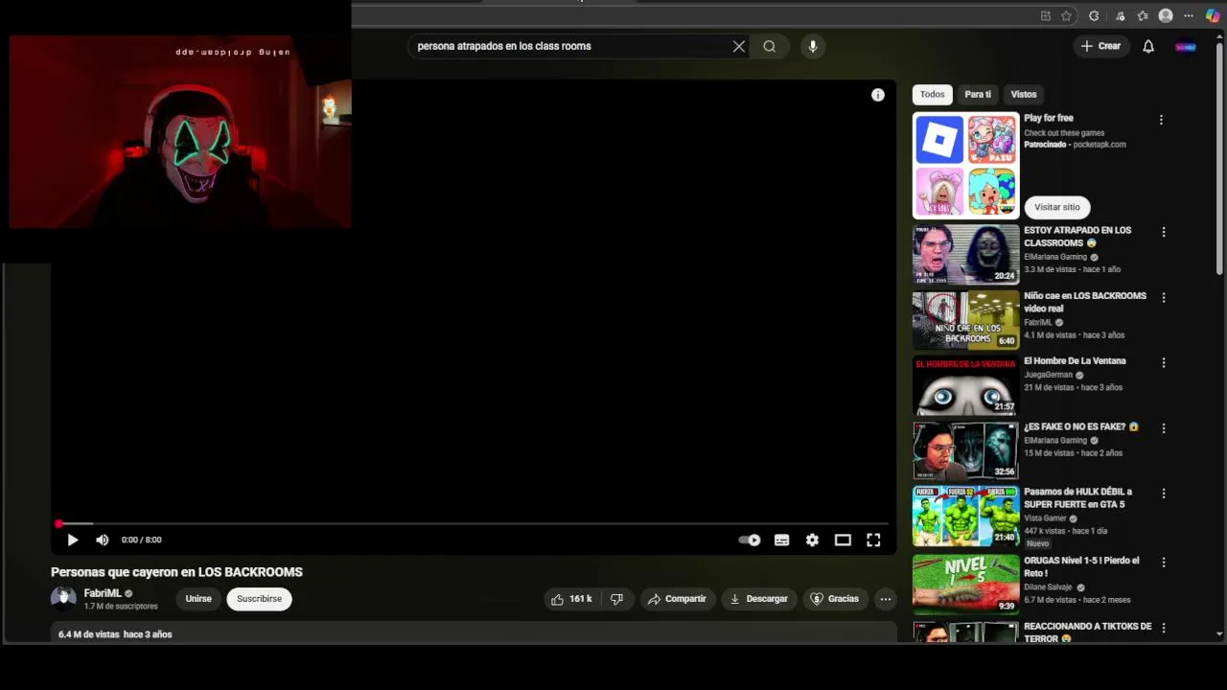
Task: Start voice search with microphone
Action: click(813, 46)
